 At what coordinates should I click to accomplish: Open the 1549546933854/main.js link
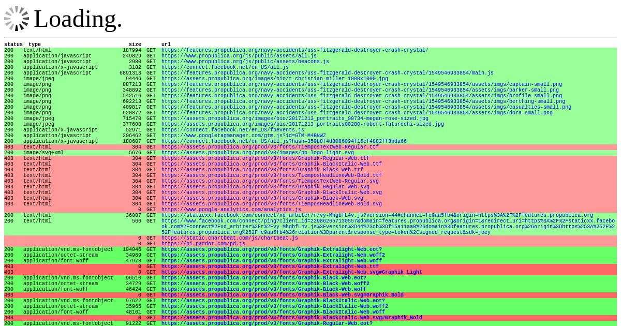click(328, 73)
